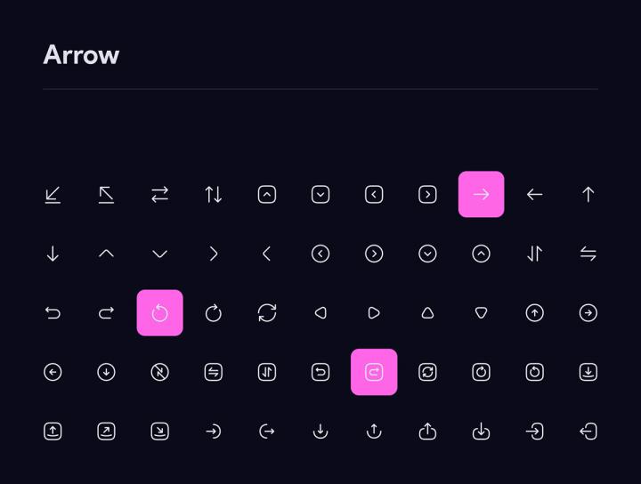Click the up chevron inside rounded square
The height and width of the screenshot is (484, 641).
point(267,194)
